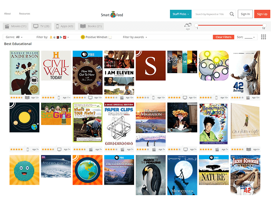Image resolution: width=271 pixels, height=203 pixels.
Task: Expand the Filter by services dropdown arrow
Action: pos(68,37)
